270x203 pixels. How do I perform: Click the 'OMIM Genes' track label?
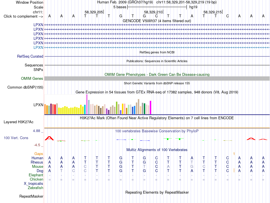[32, 78]
